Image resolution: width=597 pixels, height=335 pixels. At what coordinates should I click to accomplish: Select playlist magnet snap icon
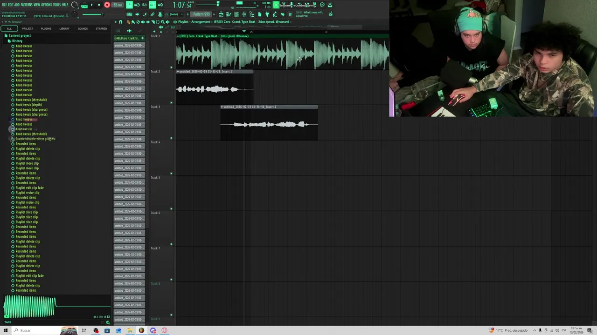[120, 22]
